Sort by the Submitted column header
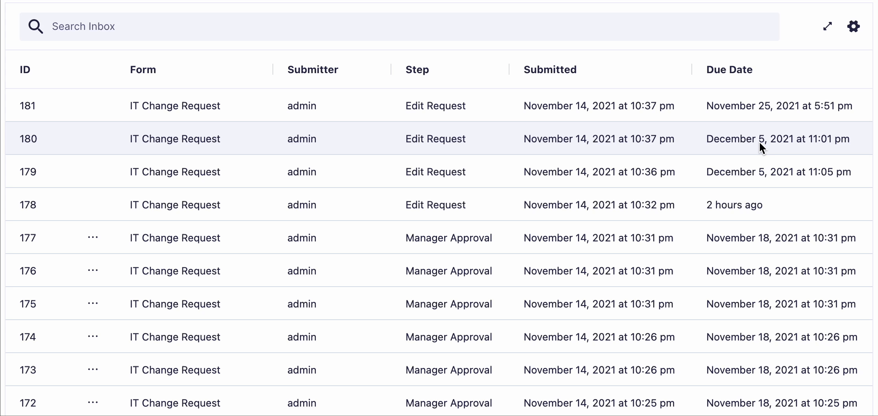 [550, 70]
